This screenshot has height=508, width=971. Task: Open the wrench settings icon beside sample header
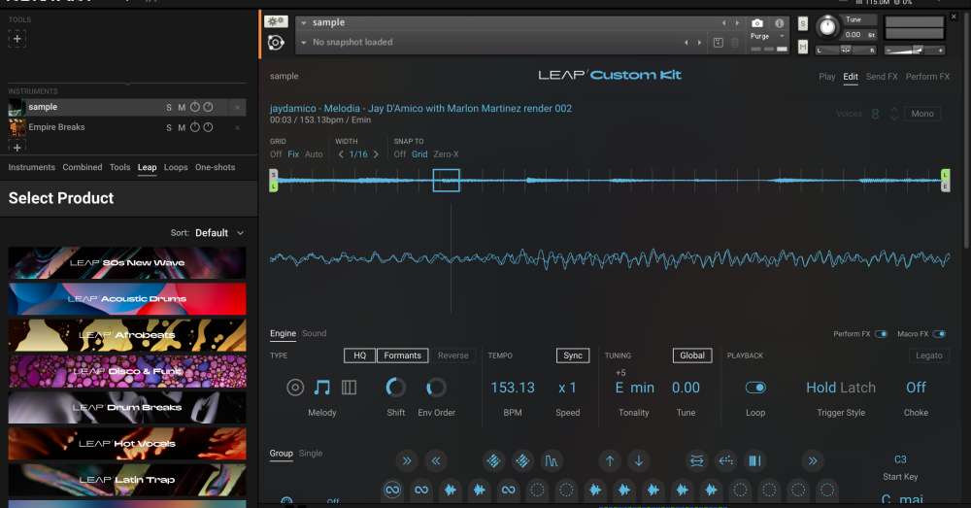(276, 21)
